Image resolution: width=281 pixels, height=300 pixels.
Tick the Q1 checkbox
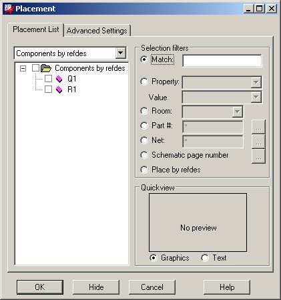click(48, 79)
